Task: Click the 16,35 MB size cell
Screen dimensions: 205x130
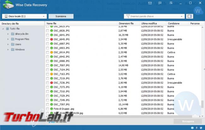Action: point(123,35)
